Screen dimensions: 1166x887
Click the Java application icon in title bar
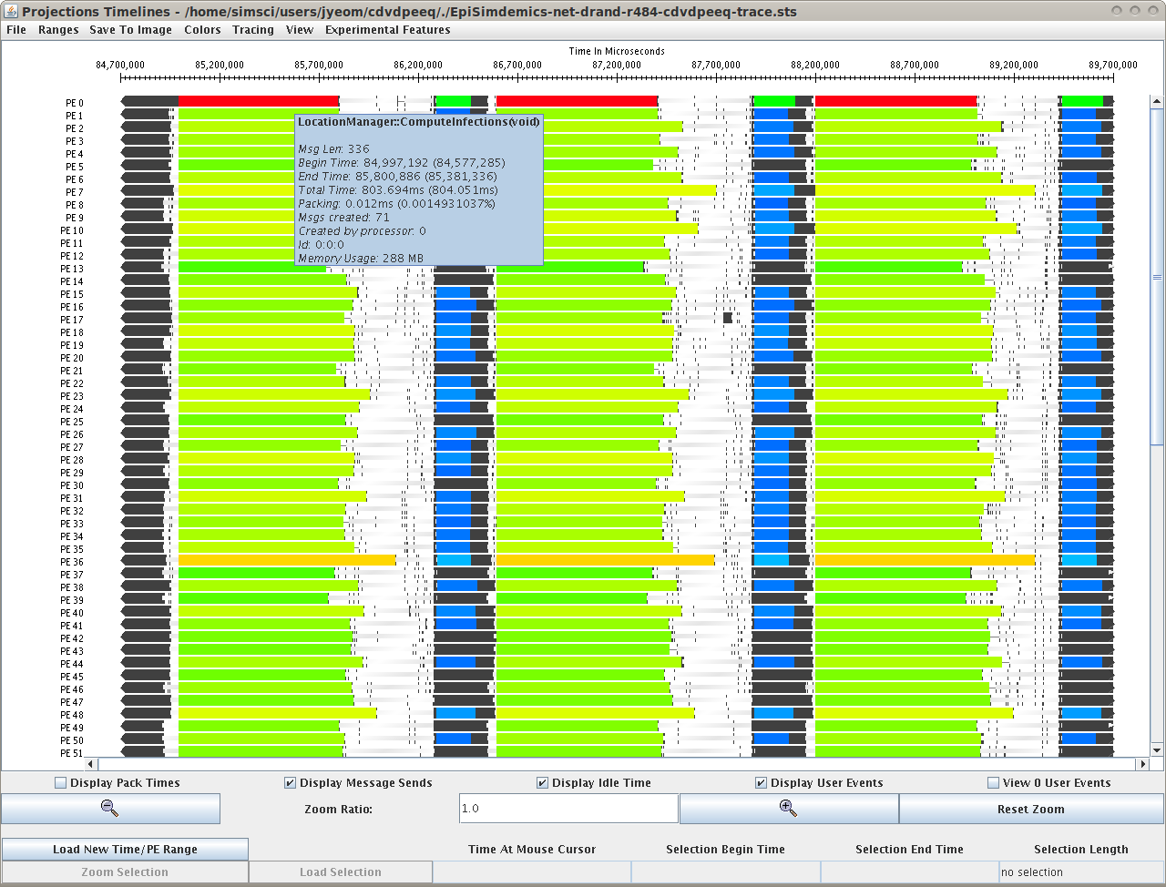(11, 11)
